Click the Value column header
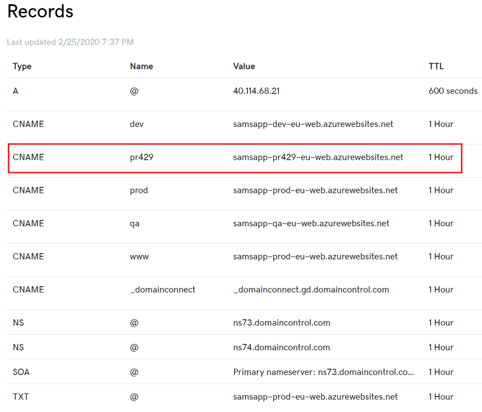The image size is (482, 412). 244,66
